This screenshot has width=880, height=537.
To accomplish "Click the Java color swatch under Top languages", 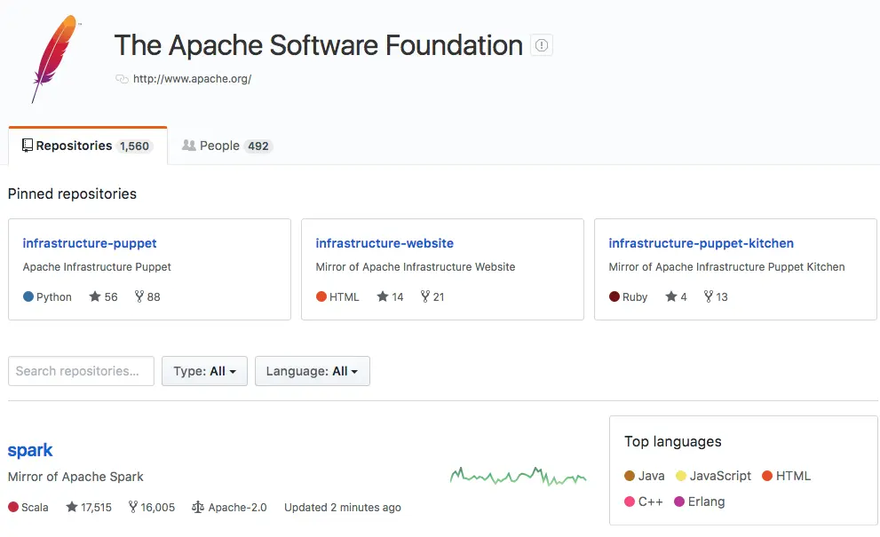I will pos(629,476).
